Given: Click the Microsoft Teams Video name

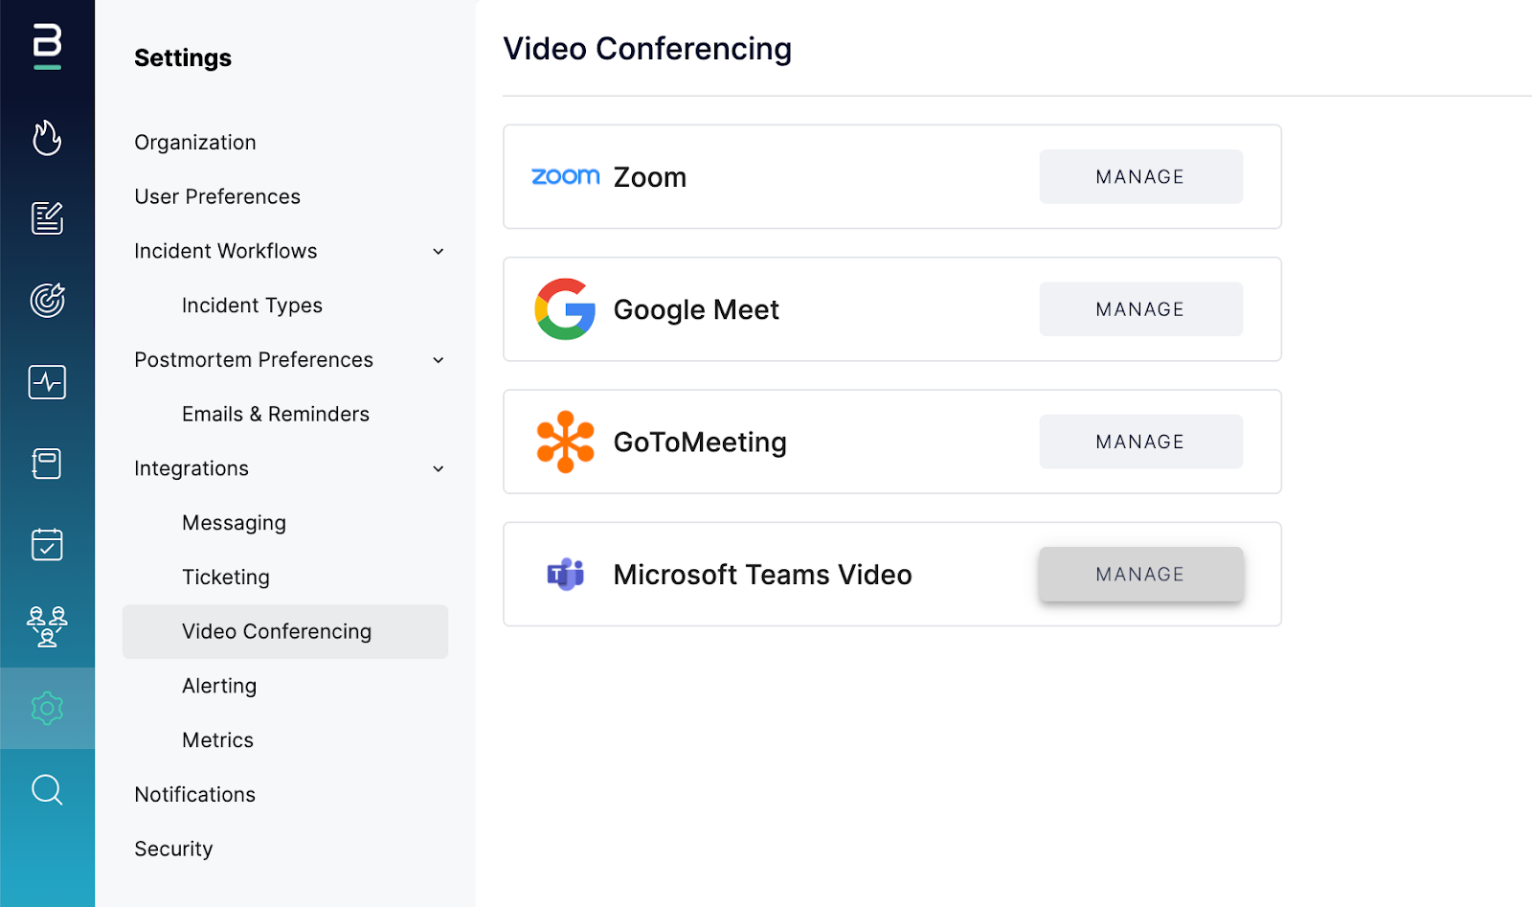Looking at the screenshot, I should [x=762, y=575].
